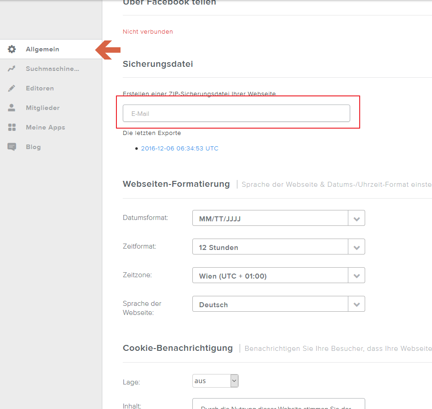Click the speech bubble Blog icon
The height and width of the screenshot is (409, 432).
[12, 147]
